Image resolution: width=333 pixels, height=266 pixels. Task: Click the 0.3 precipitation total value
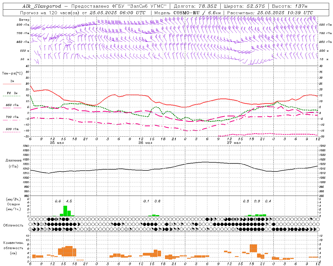click(246, 201)
